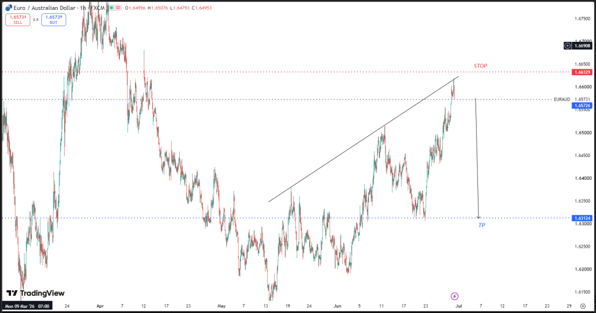Click the 1.62500 price scale label

pos(583,247)
